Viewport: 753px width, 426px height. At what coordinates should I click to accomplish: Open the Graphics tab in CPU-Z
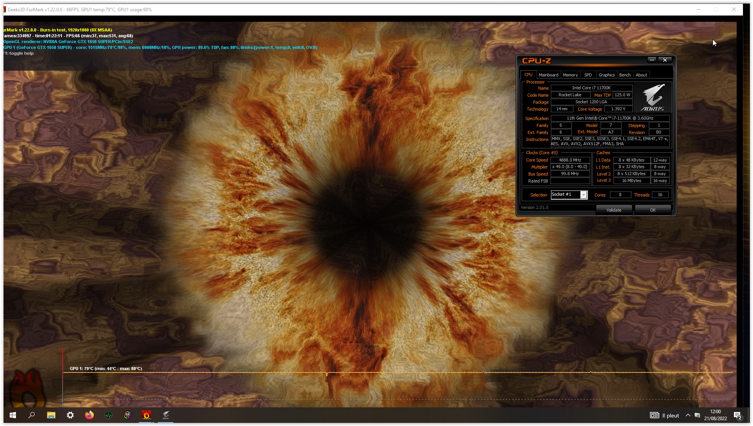606,75
